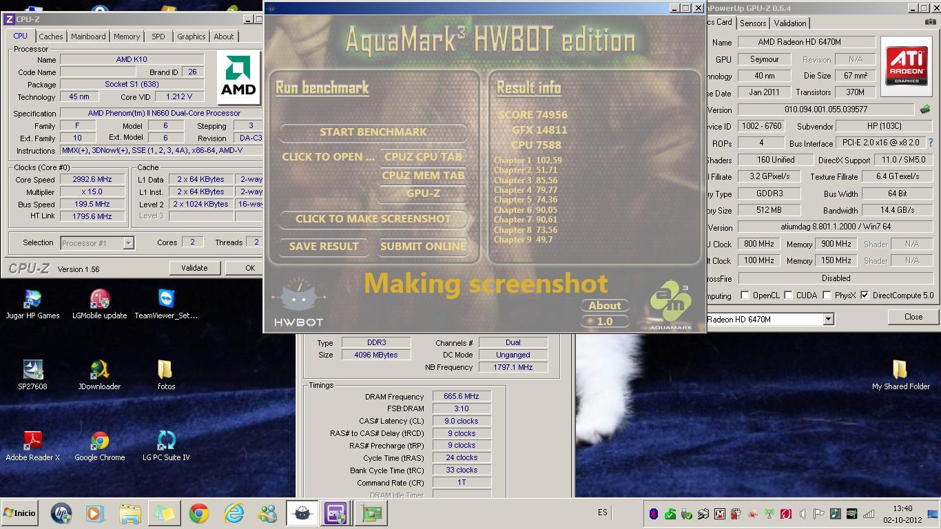Open Windows Explorer from the taskbar
Image resolution: width=941 pixels, height=529 pixels.
pos(130,513)
